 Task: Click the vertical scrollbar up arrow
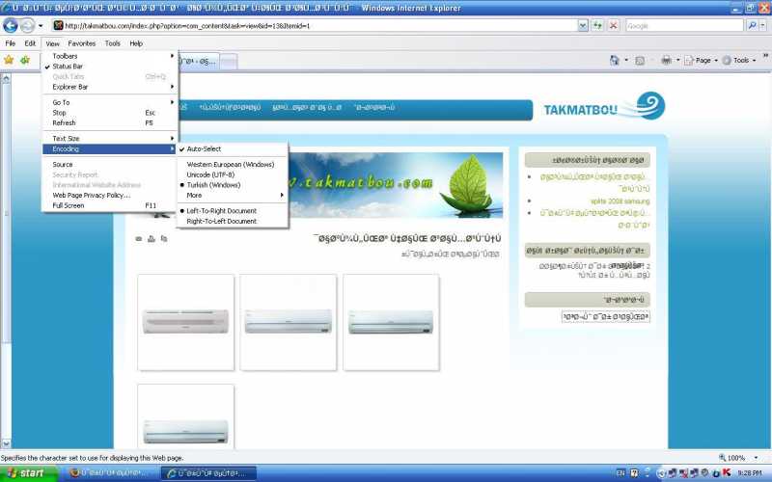(x=6, y=79)
